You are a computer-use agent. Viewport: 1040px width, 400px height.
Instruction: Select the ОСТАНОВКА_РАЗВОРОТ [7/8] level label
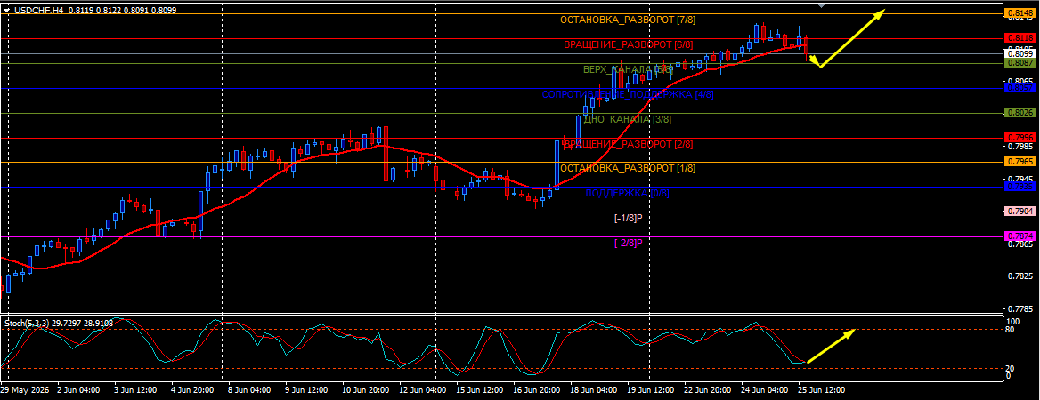pos(628,20)
